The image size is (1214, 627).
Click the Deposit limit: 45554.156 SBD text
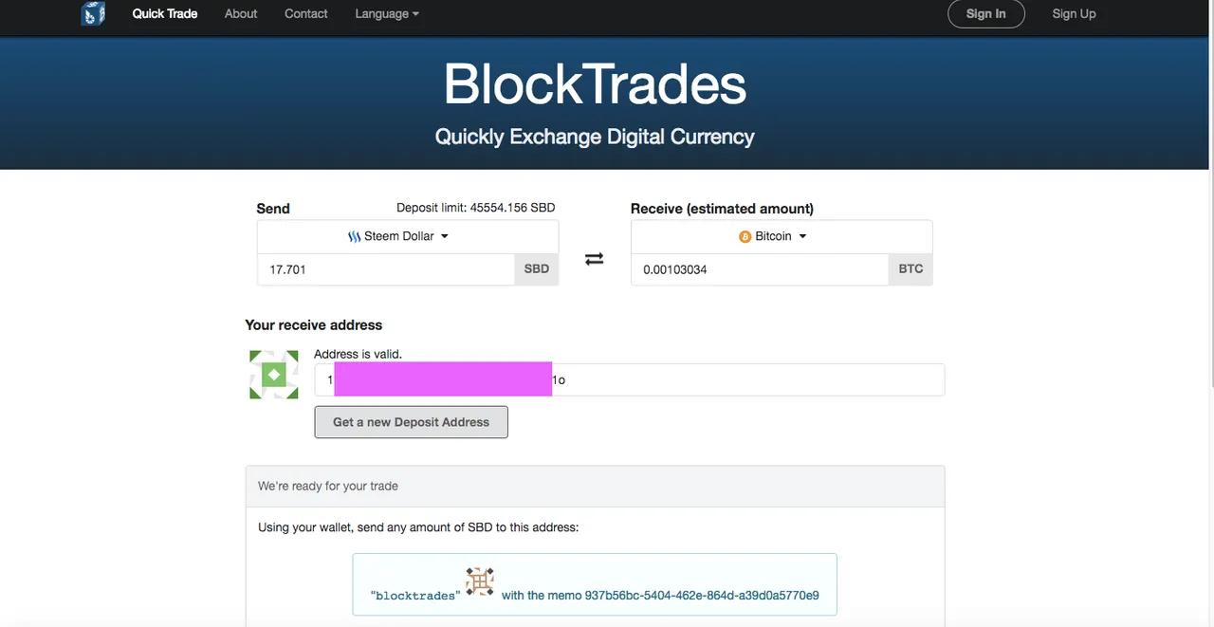coord(475,208)
